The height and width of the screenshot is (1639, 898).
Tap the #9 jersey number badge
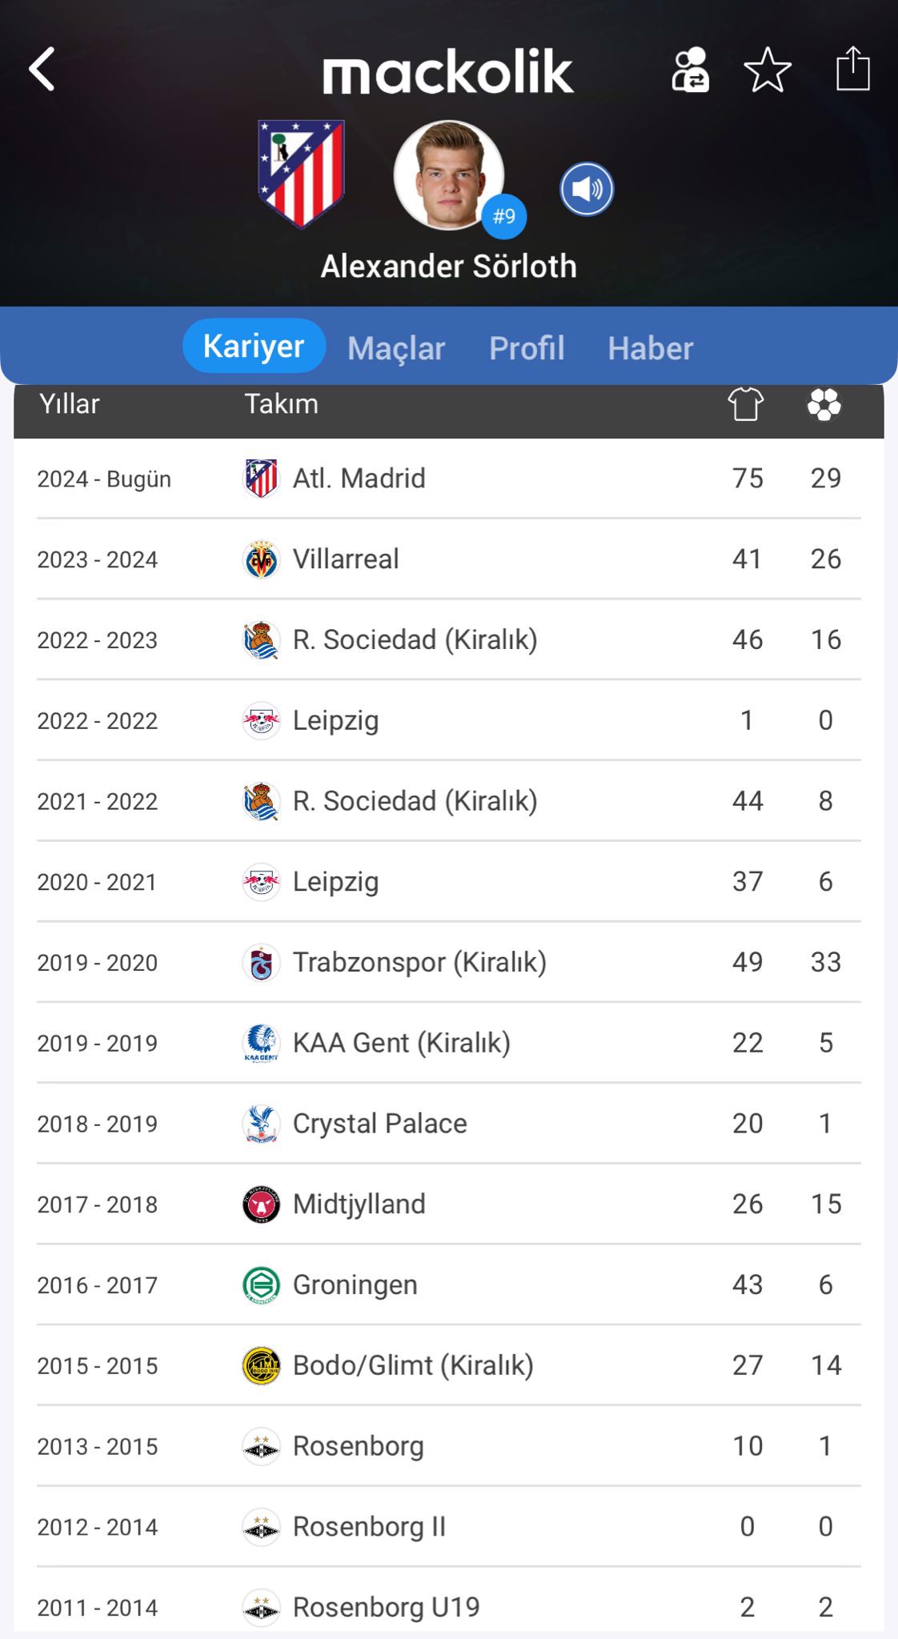click(504, 216)
